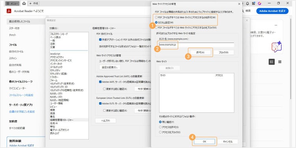Open the メニュー hamburger menu
Screen dimensions: 296x148
click(12, 4)
